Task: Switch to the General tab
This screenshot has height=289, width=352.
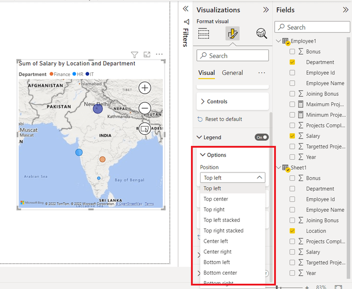Action: pyautogui.click(x=233, y=73)
